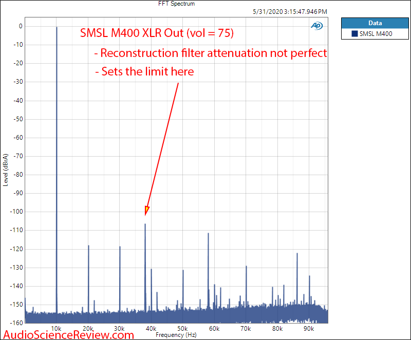Click the top of the 10 kHz fundamental peak
411x340 pixels.
(57, 28)
